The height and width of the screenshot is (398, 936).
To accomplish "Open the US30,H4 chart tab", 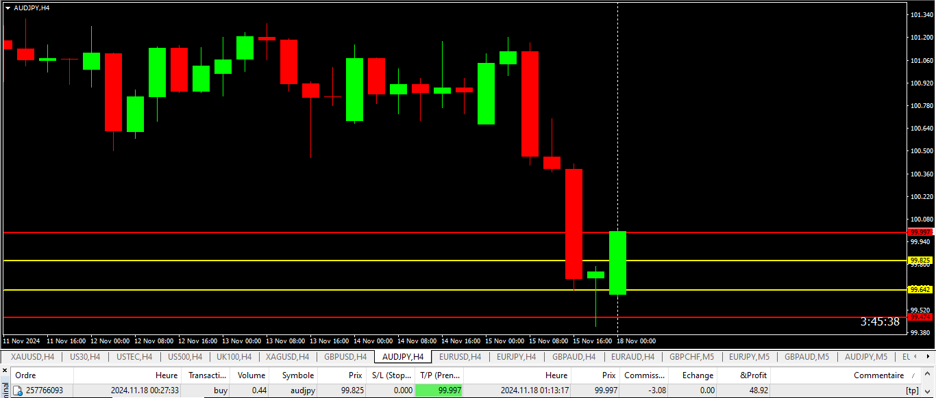I will coord(85,357).
